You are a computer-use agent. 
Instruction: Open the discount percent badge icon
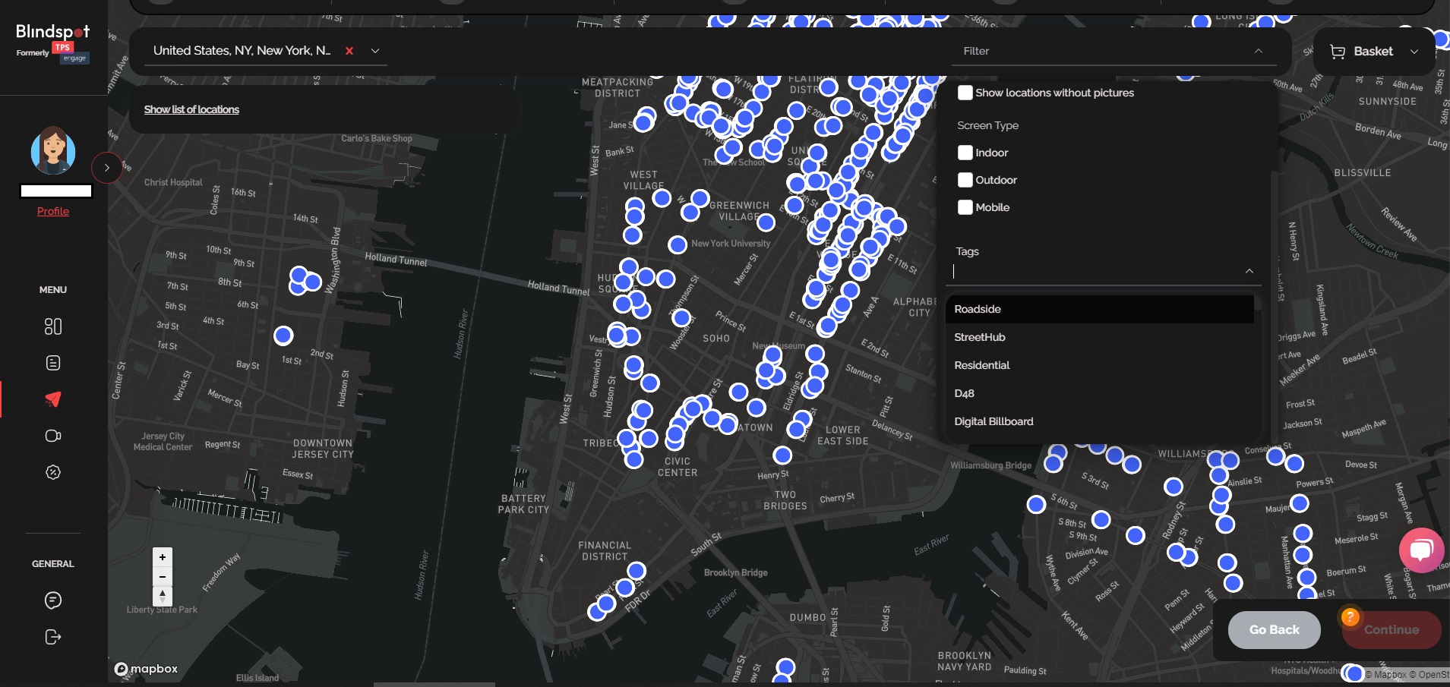pos(53,472)
